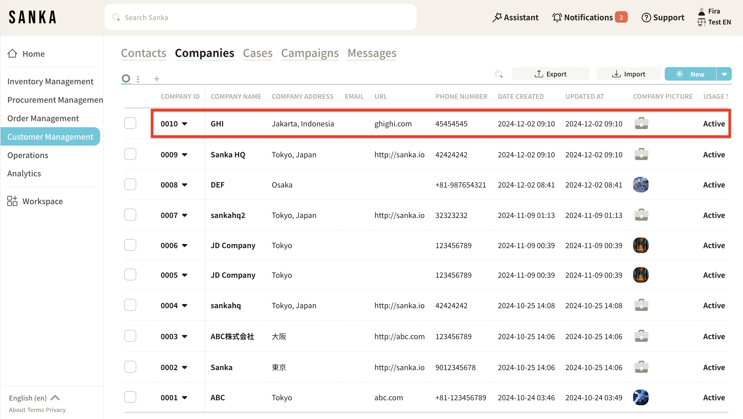Screen dimensions: 743x419
Task: Click the plus icon to add view
Action: 157,79
